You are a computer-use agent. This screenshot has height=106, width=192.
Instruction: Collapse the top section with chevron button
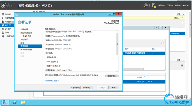(182, 23)
